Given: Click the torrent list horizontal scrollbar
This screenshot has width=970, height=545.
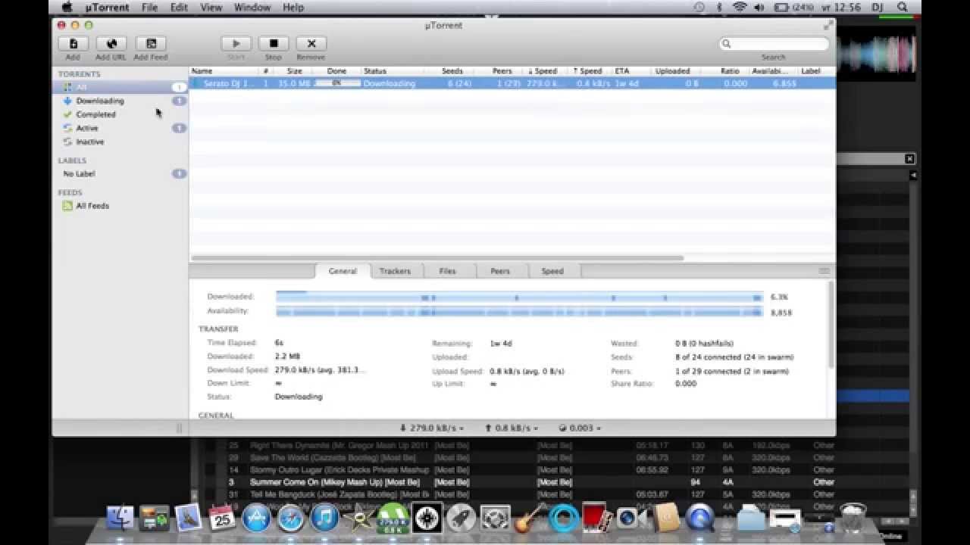Looking at the screenshot, I should (438, 257).
